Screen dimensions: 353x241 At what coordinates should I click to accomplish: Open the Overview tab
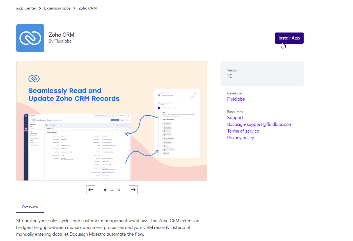(30, 207)
